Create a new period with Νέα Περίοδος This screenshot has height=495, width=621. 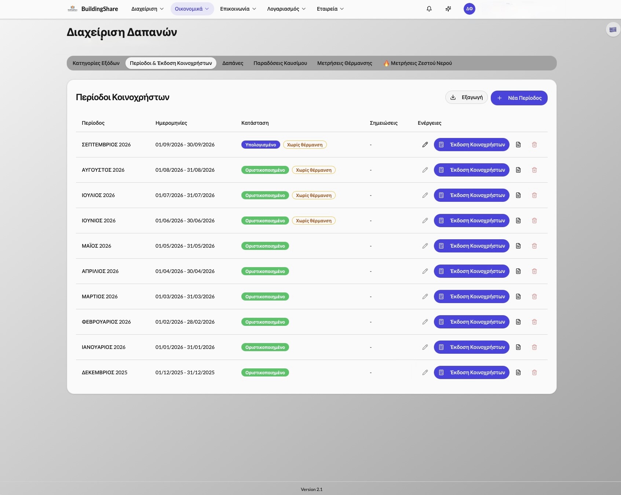(x=519, y=98)
